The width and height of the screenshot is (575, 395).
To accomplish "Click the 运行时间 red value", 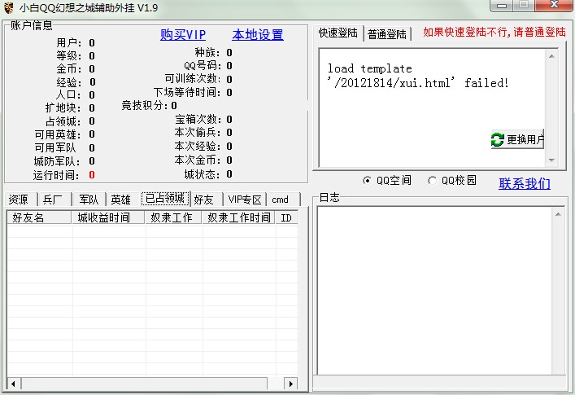I will tap(92, 175).
